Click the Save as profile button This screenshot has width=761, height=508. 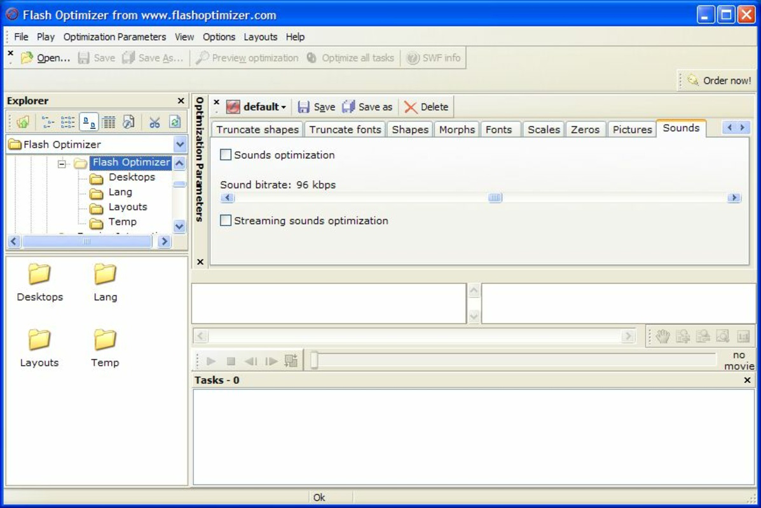click(367, 107)
